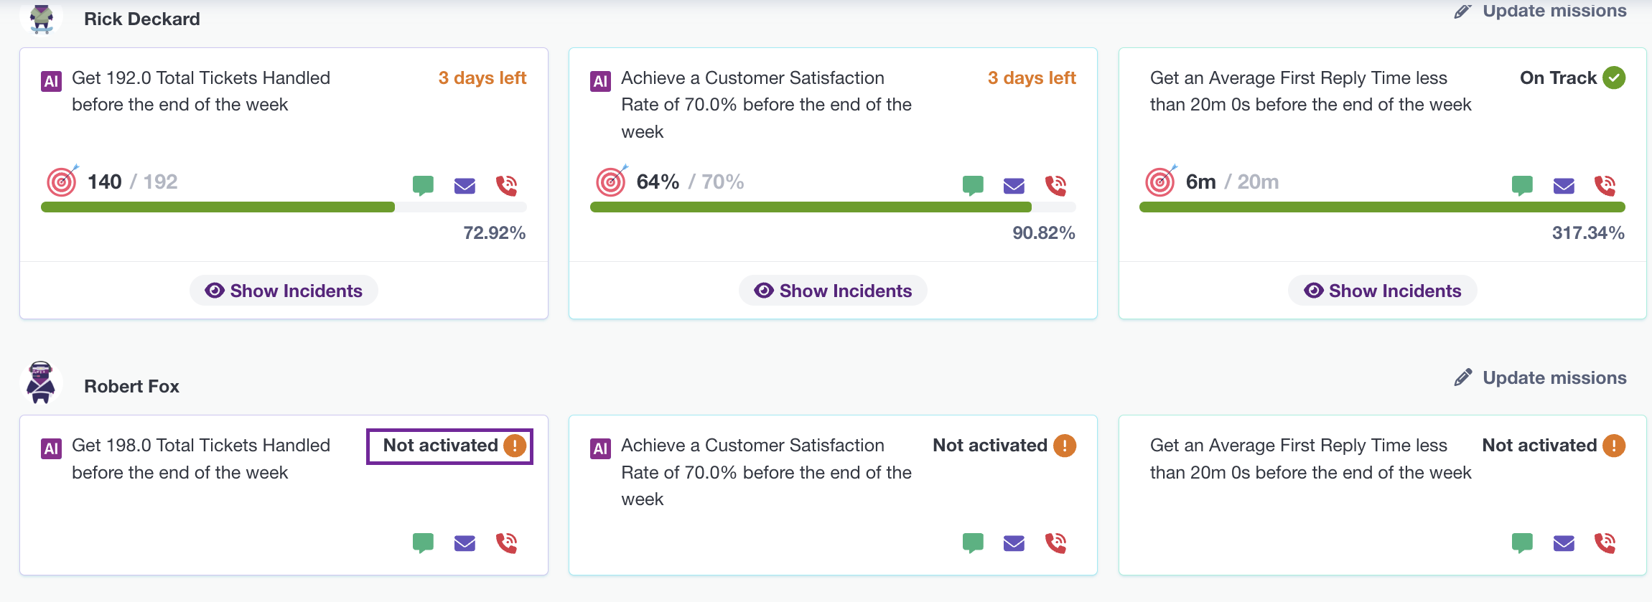Update missions for Rick Deckard
1652x602 pixels.
click(1541, 11)
